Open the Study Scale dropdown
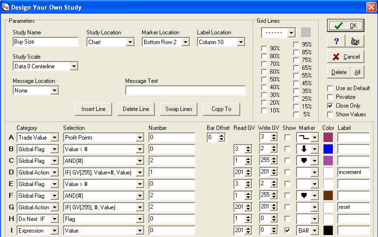The height and width of the screenshot is (237, 378). pyautogui.click(x=74, y=66)
